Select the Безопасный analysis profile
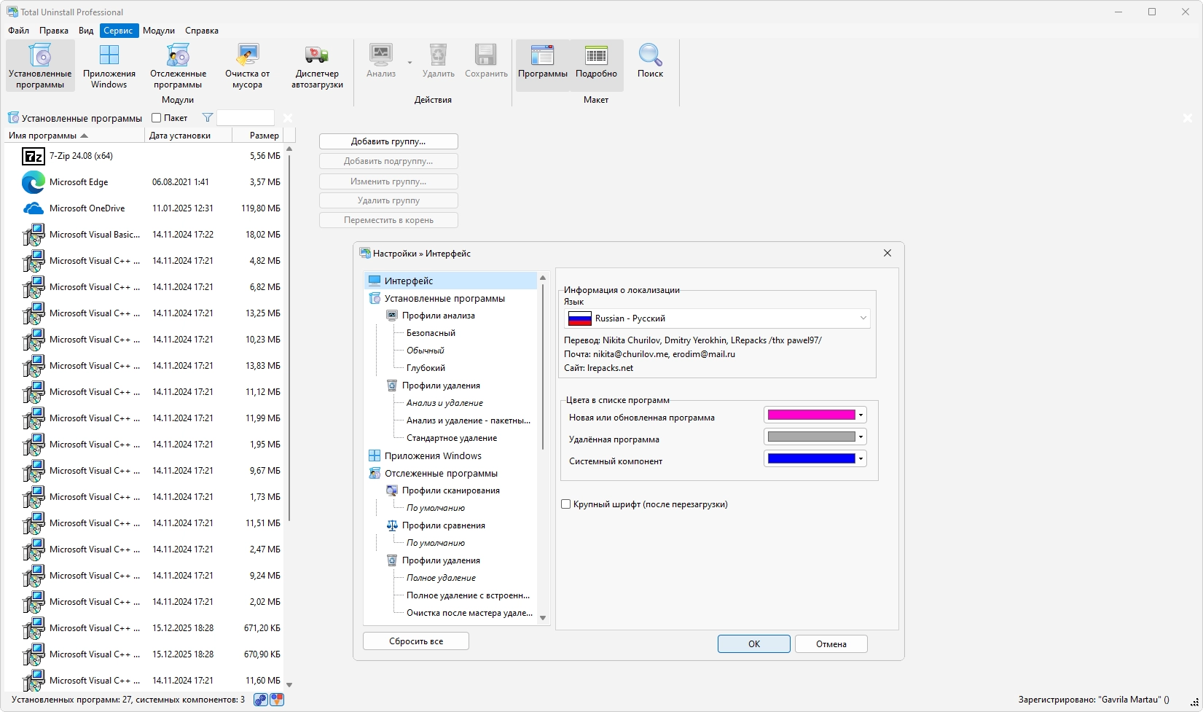 pos(431,333)
